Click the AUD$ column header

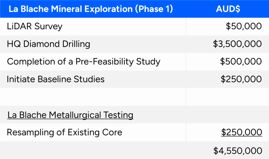(228, 9)
